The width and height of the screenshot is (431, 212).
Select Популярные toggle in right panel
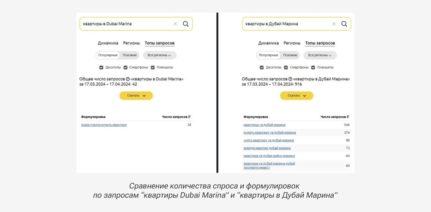click(268, 55)
